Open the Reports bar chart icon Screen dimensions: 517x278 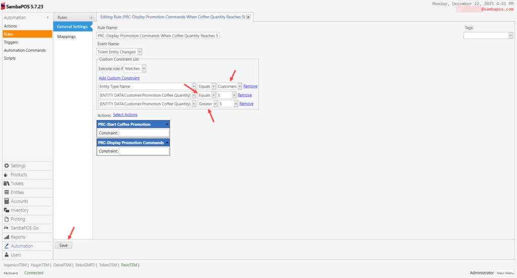point(7,237)
